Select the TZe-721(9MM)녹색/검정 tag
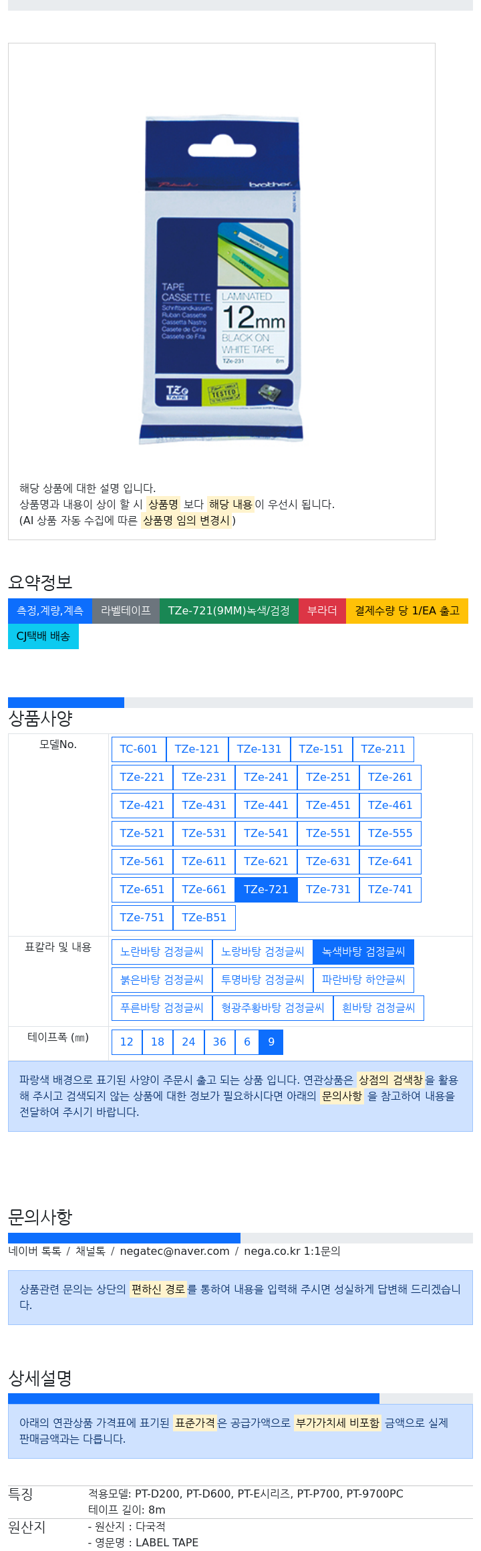Viewport: 481px width, 1551px height. tap(228, 611)
